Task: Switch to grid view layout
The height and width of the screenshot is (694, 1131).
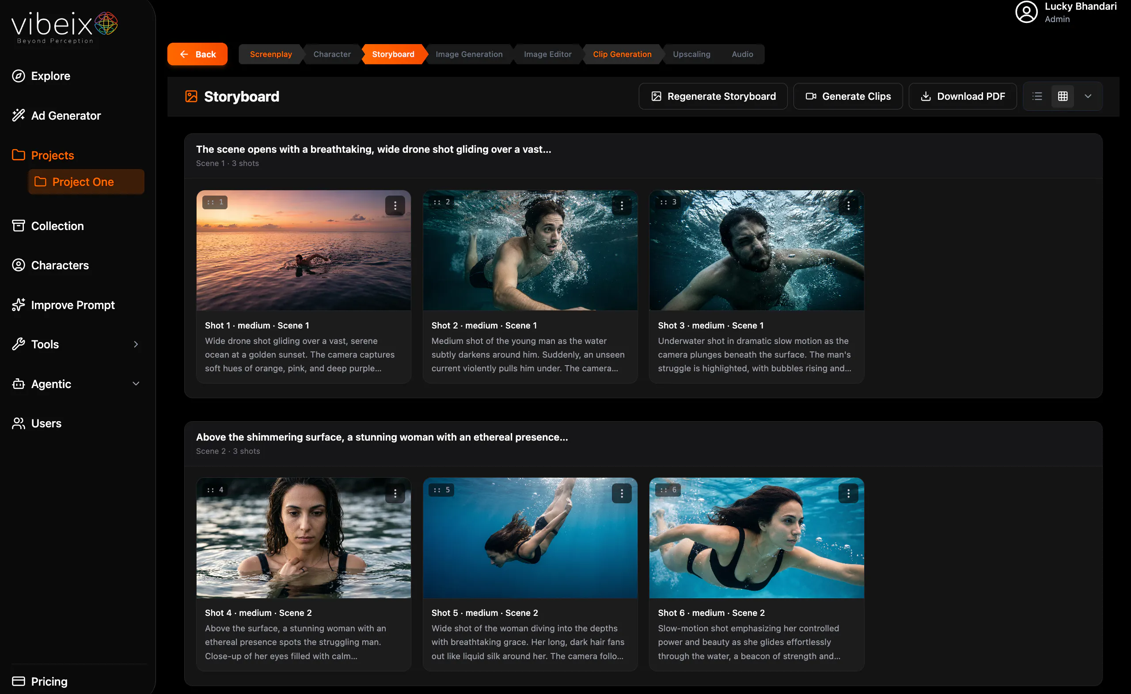Action: click(x=1063, y=96)
